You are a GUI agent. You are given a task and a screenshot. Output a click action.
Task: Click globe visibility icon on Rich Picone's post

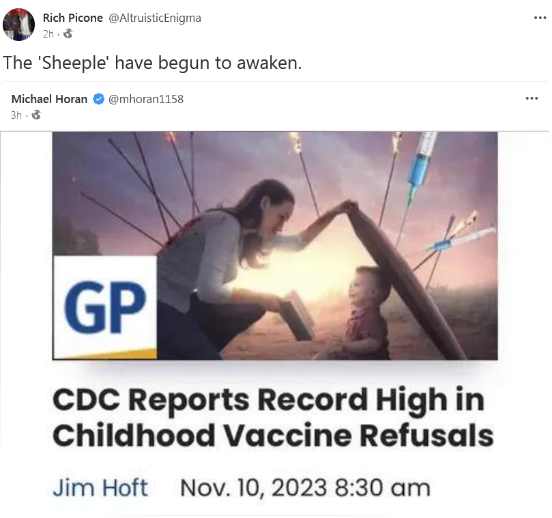68,34
